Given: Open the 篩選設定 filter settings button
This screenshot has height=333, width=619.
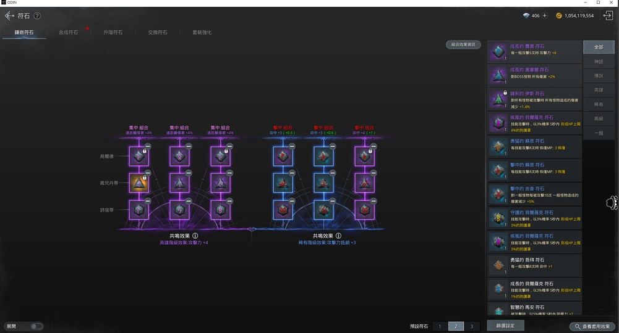Looking at the screenshot, I should pyautogui.click(x=505, y=326).
